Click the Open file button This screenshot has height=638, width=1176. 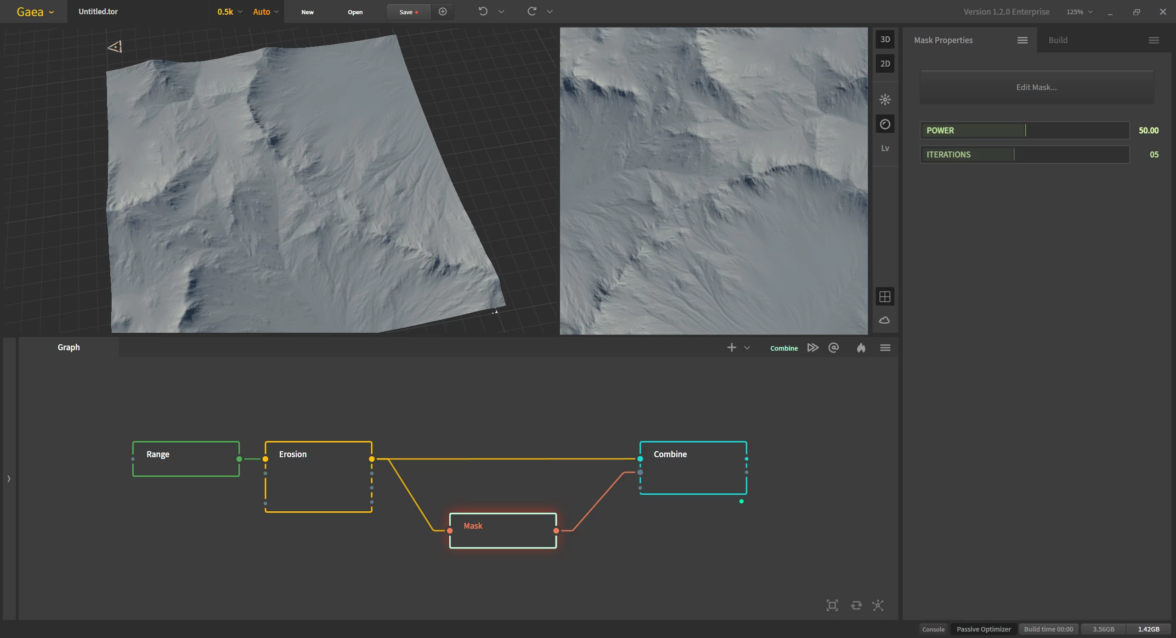point(355,12)
